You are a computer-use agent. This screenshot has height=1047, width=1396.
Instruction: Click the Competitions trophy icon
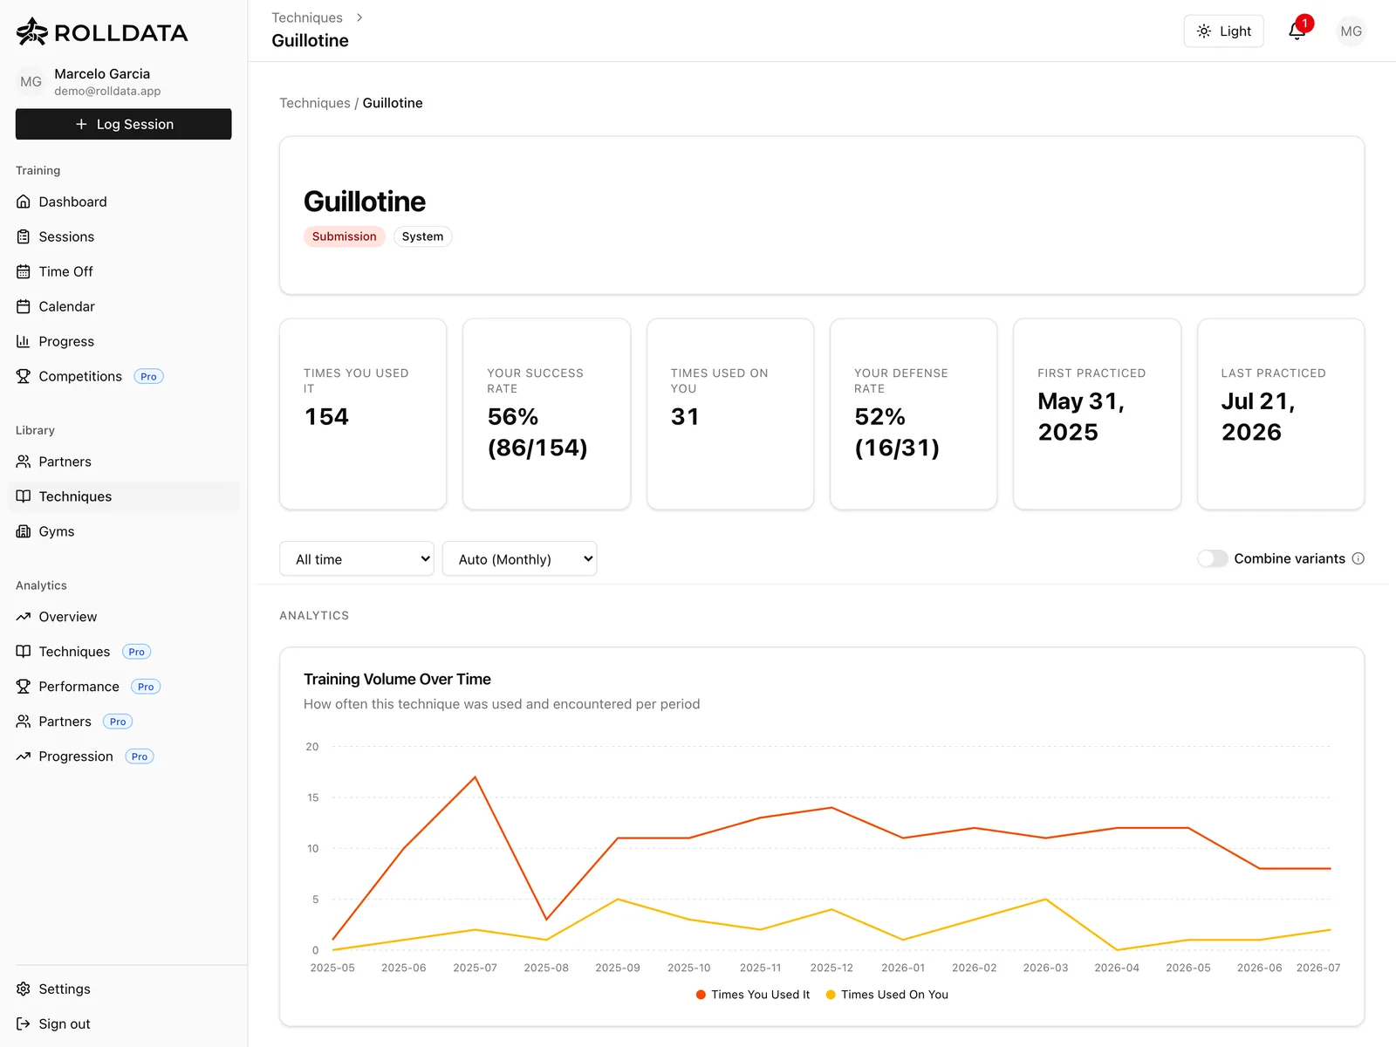pos(24,376)
